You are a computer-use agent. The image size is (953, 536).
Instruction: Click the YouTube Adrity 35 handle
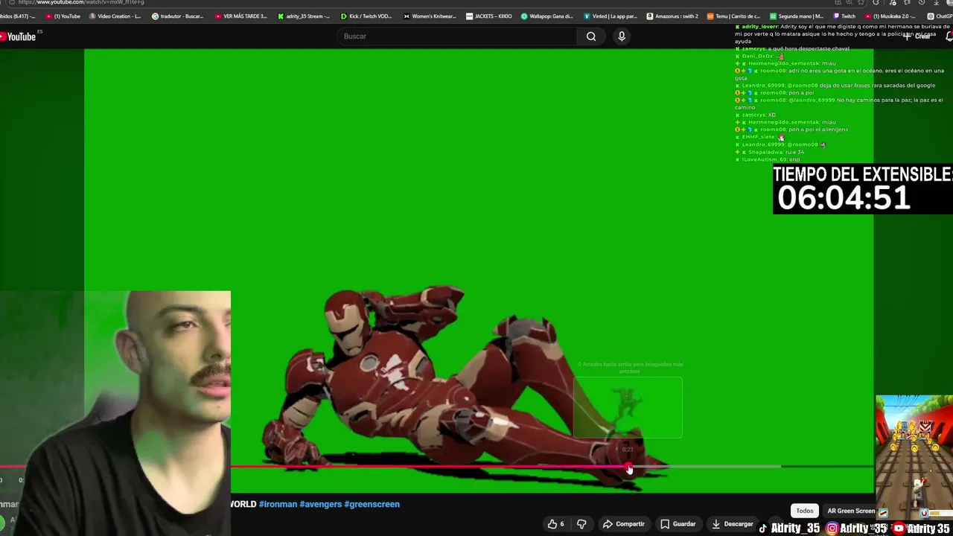pos(922,529)
